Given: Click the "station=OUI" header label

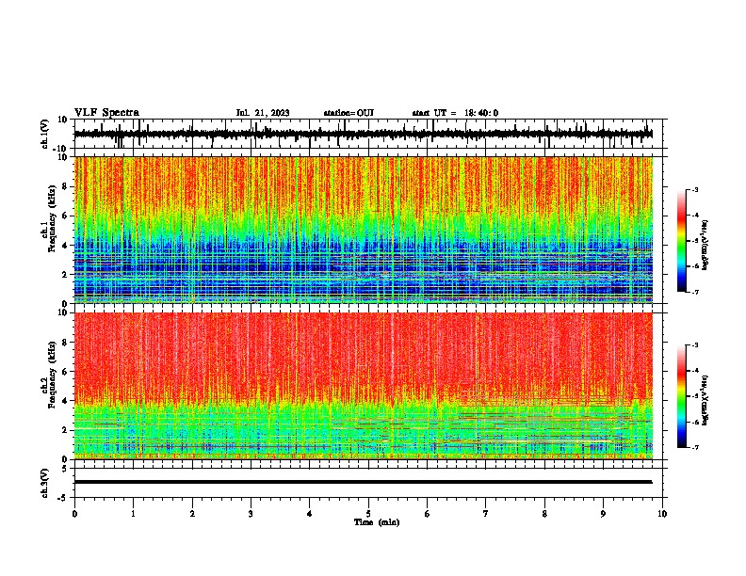Looking at the screenshot, I should pyautogui.click(x=349, y=113).
